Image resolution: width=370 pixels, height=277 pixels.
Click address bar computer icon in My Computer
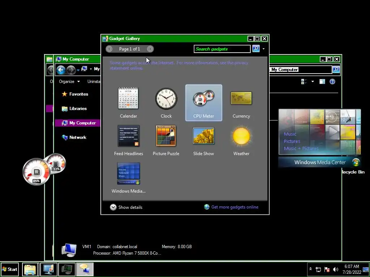tap(84, 69)
